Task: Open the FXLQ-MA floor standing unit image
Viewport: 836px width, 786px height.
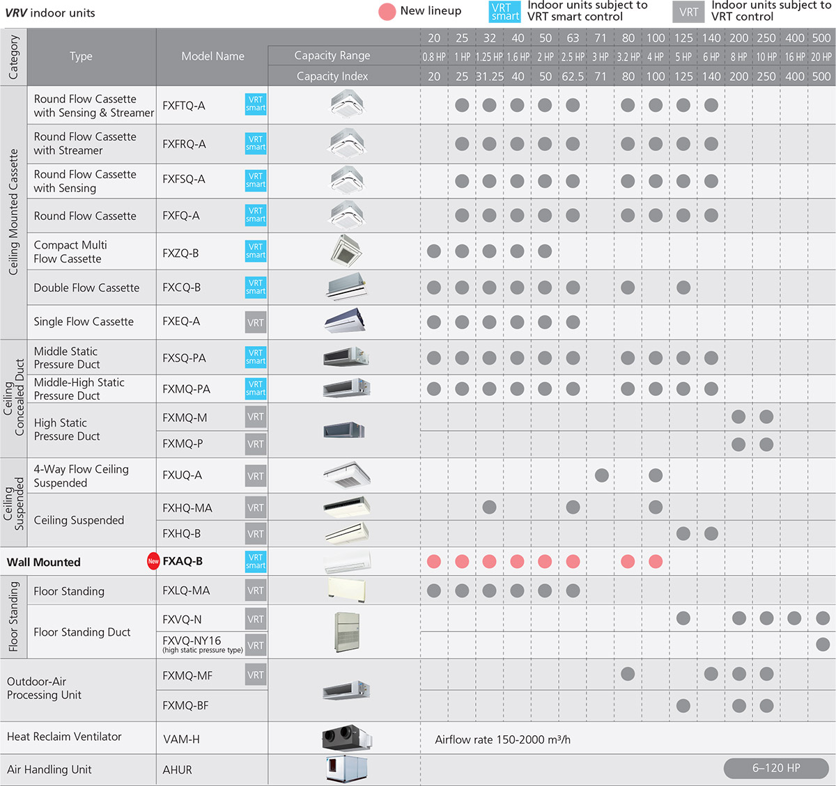Action: click(x=346, y=590)
